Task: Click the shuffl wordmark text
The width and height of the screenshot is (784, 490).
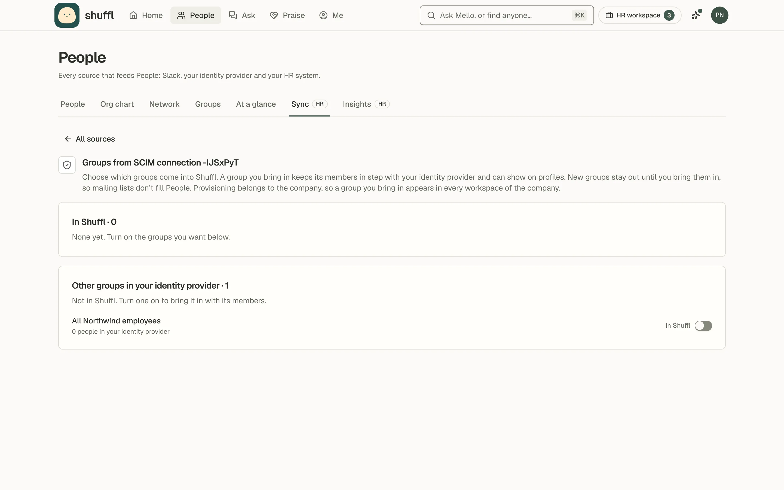Action: [x=99, y=15]
